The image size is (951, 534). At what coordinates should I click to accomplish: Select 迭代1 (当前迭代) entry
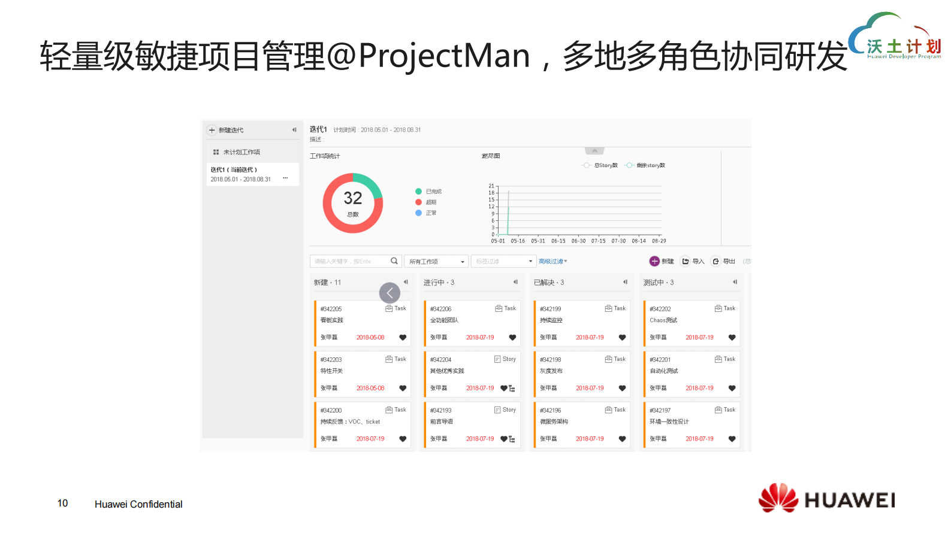[253, 174]
